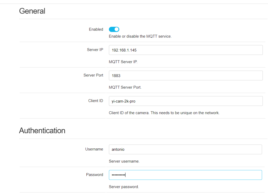Image resolution: width=268 pixels, height=194 pixels.
Task: Click the "Client ID" field label
Action: point(96,101)
